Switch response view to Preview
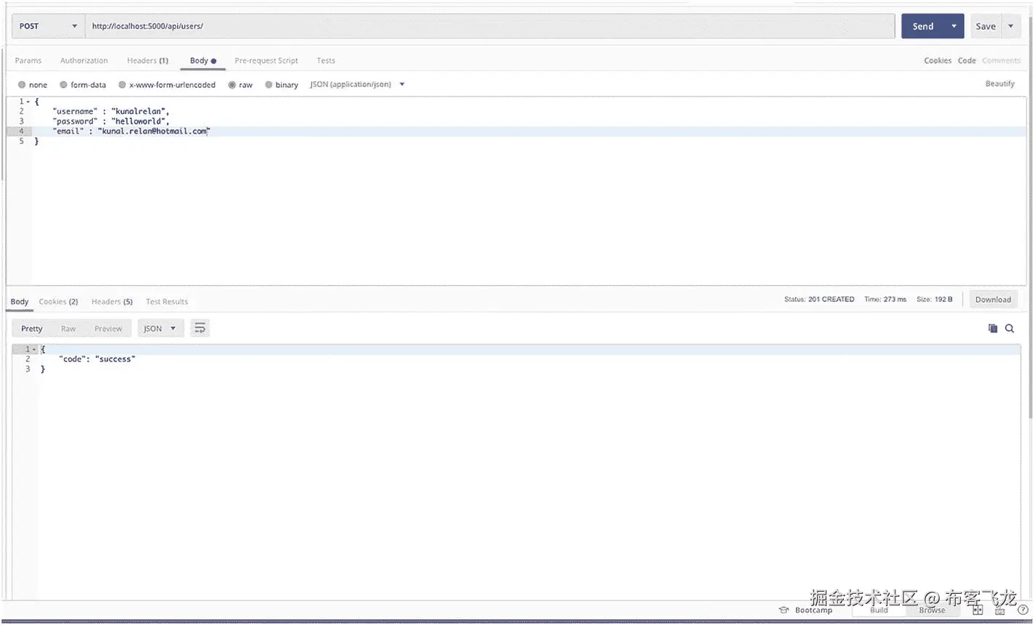1034x625 pixels. (x=108, y=329)
